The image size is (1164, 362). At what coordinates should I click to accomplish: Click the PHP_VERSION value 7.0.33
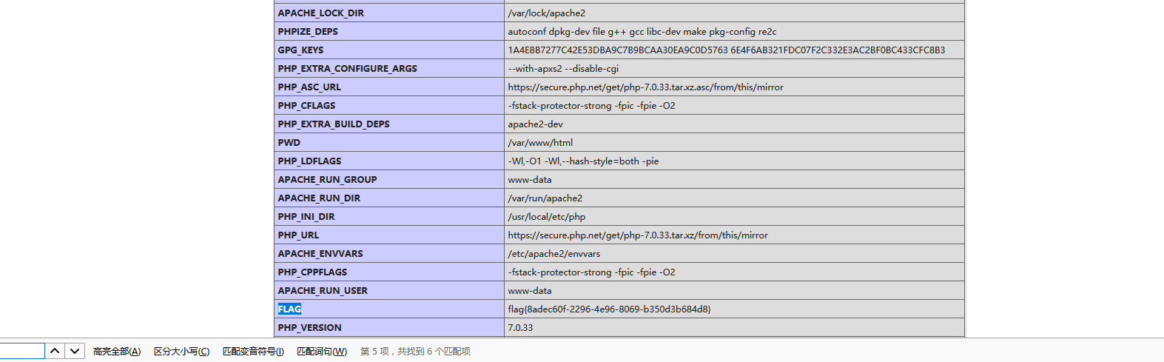tap(520, 328)
